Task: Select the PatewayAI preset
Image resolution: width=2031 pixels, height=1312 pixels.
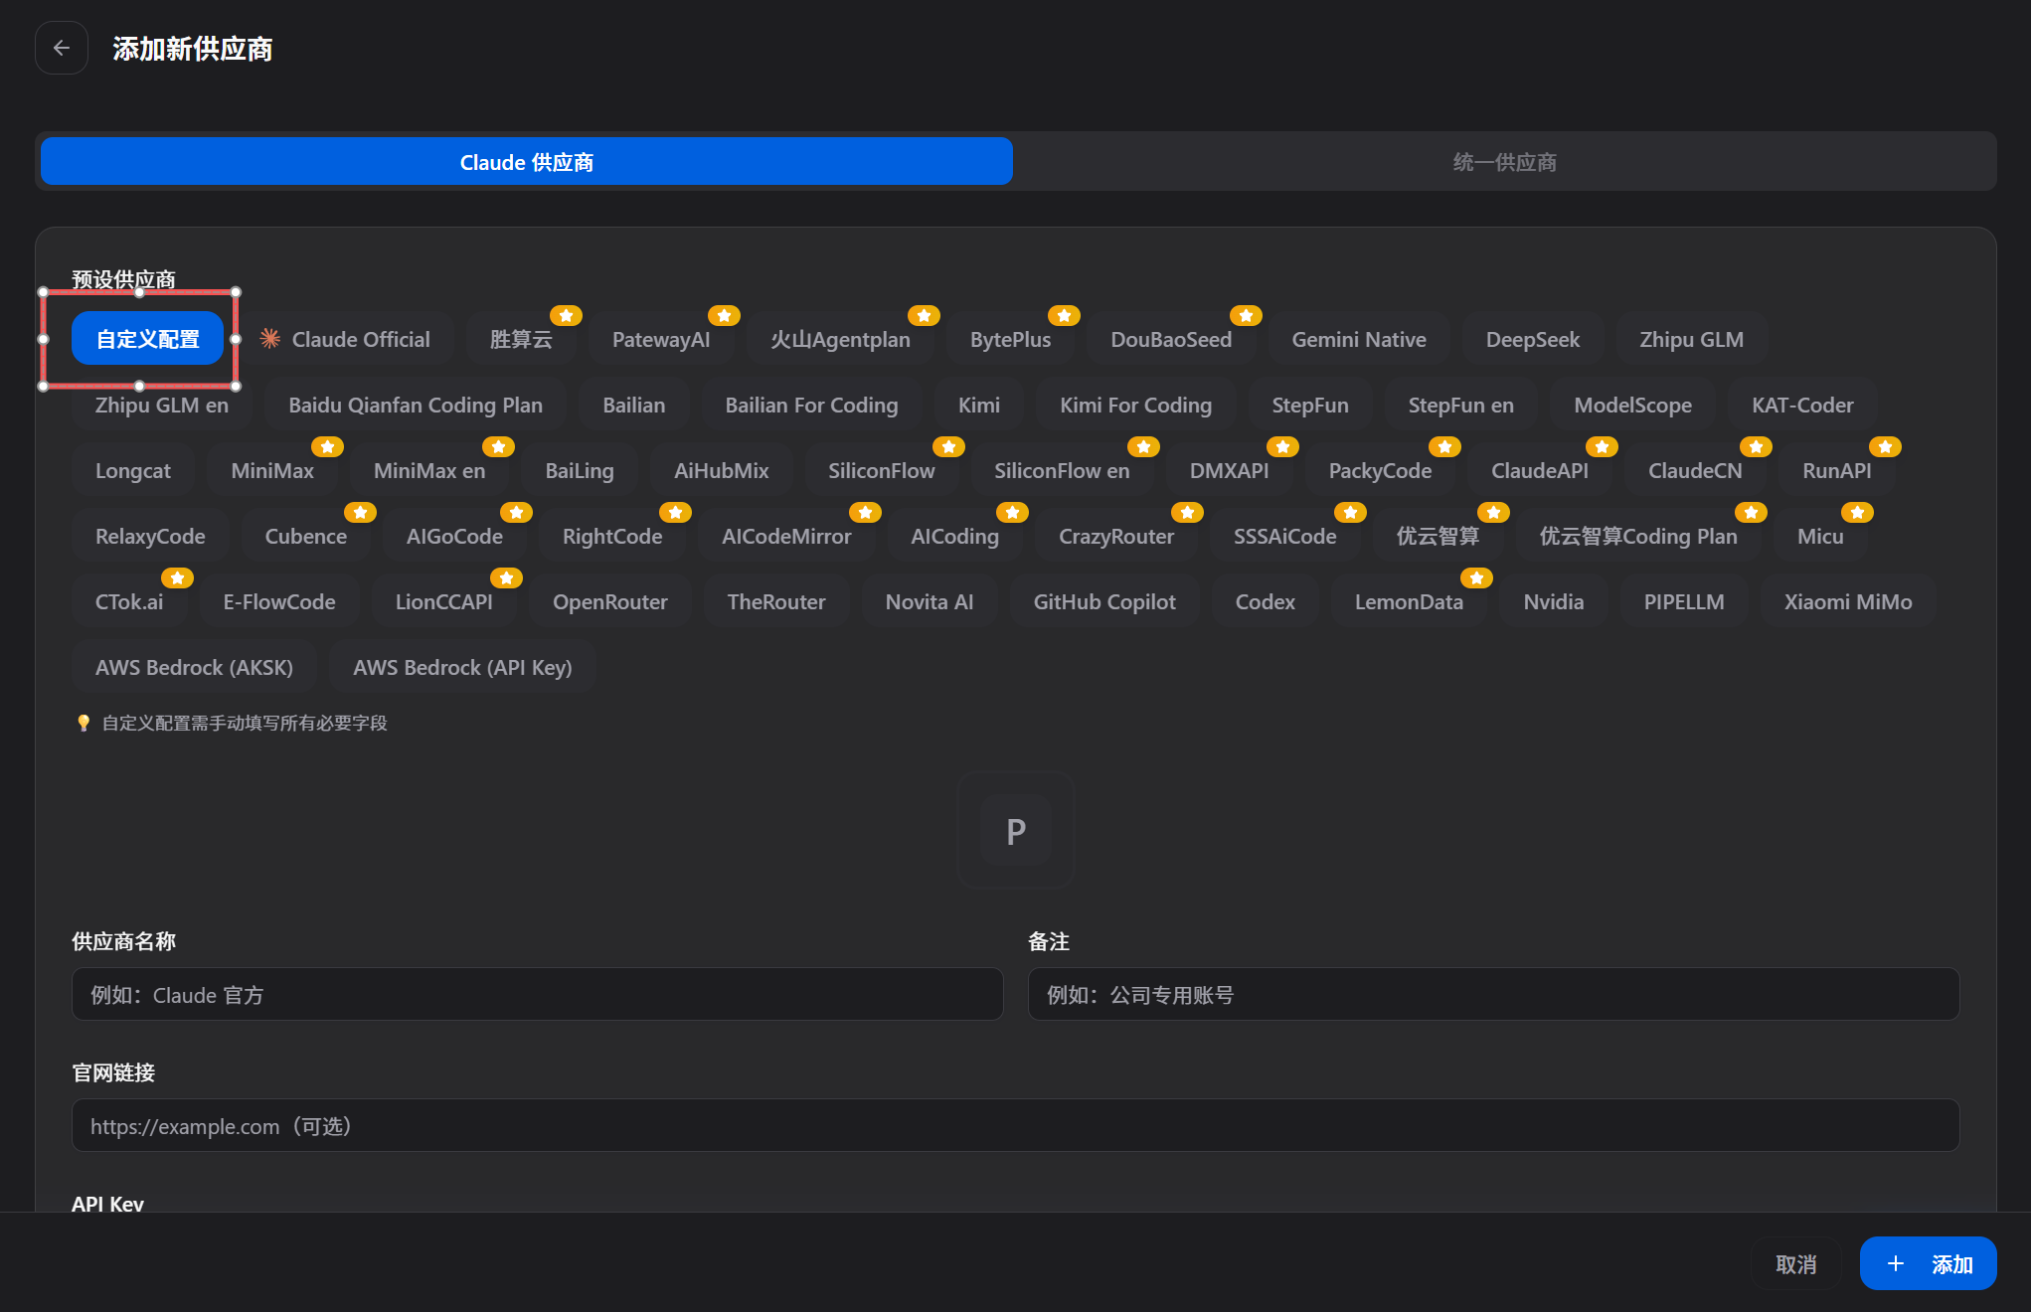Action: tap(661, 339)
